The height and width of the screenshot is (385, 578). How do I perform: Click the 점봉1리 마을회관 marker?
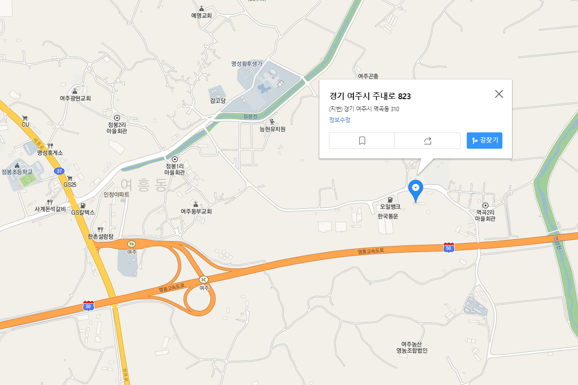174,159
